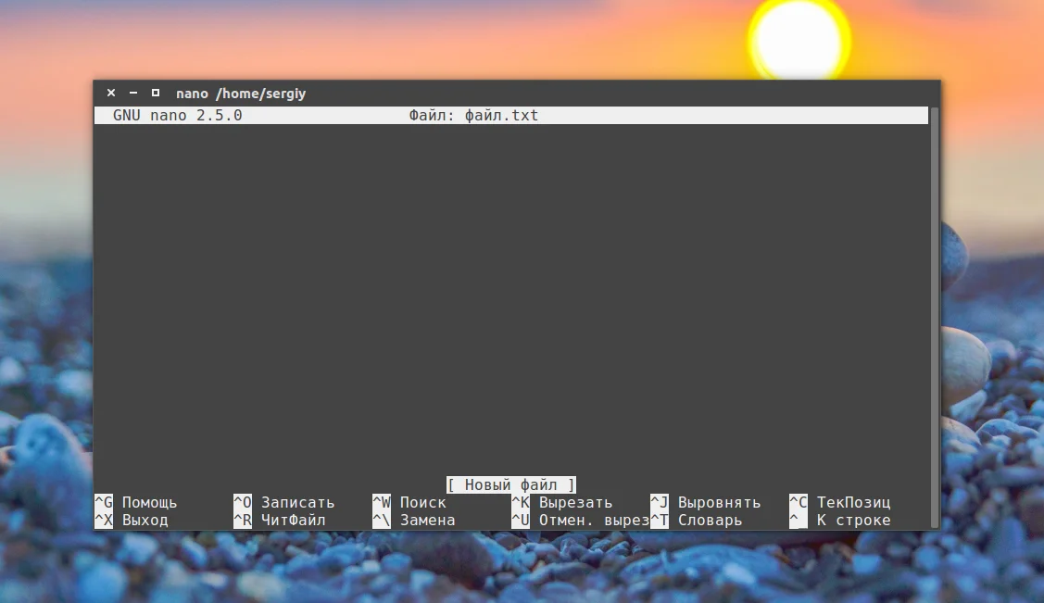Click the 'Файл: файл.txt' filename header
This screenshot has height=603, width=1044.
473,115
